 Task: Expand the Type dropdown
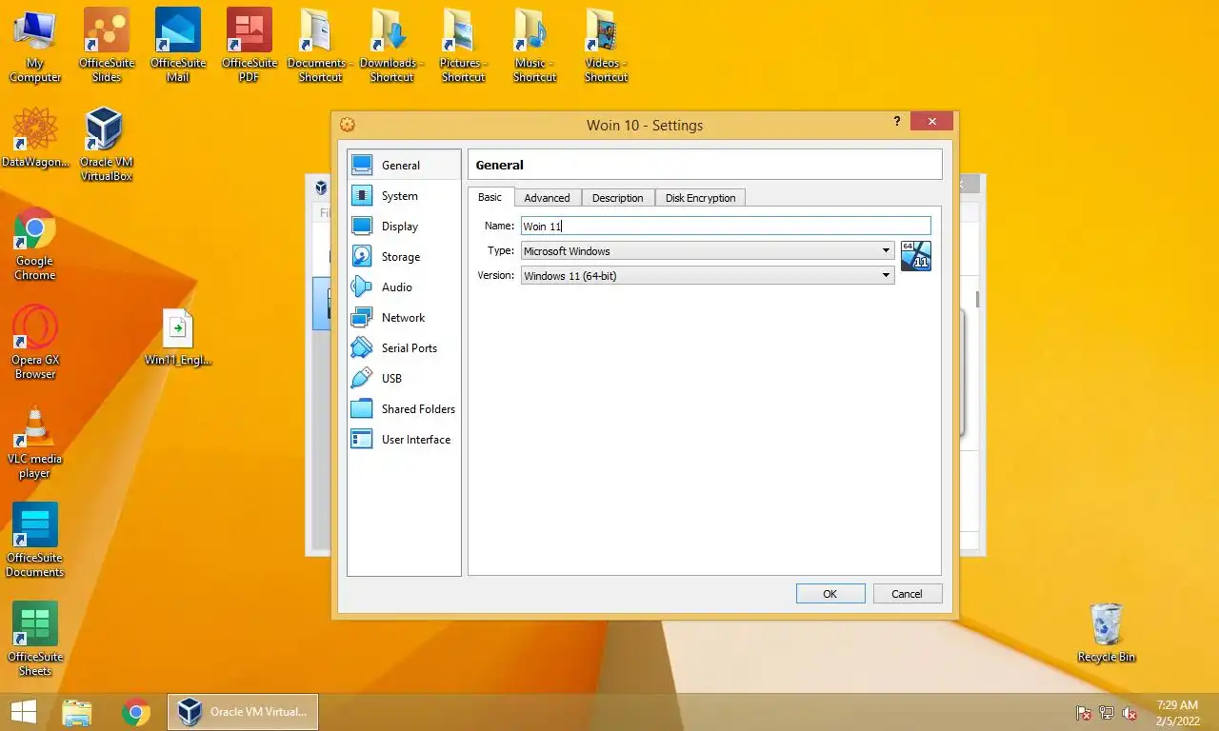point(708,250)
